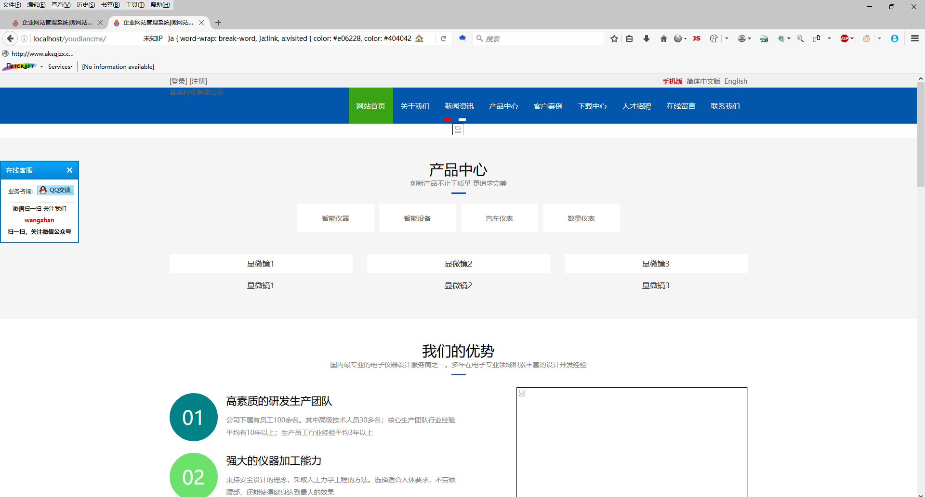This screenshot has height=497, width=925.
Task: Open the bookmarks library list icon
Action: click(x=629, y=38)
